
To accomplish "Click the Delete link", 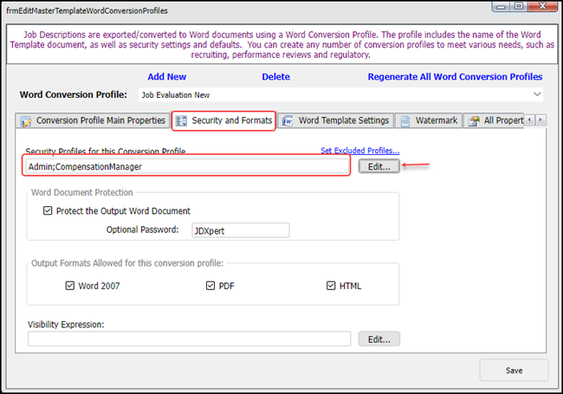I will tap(275, 77).
